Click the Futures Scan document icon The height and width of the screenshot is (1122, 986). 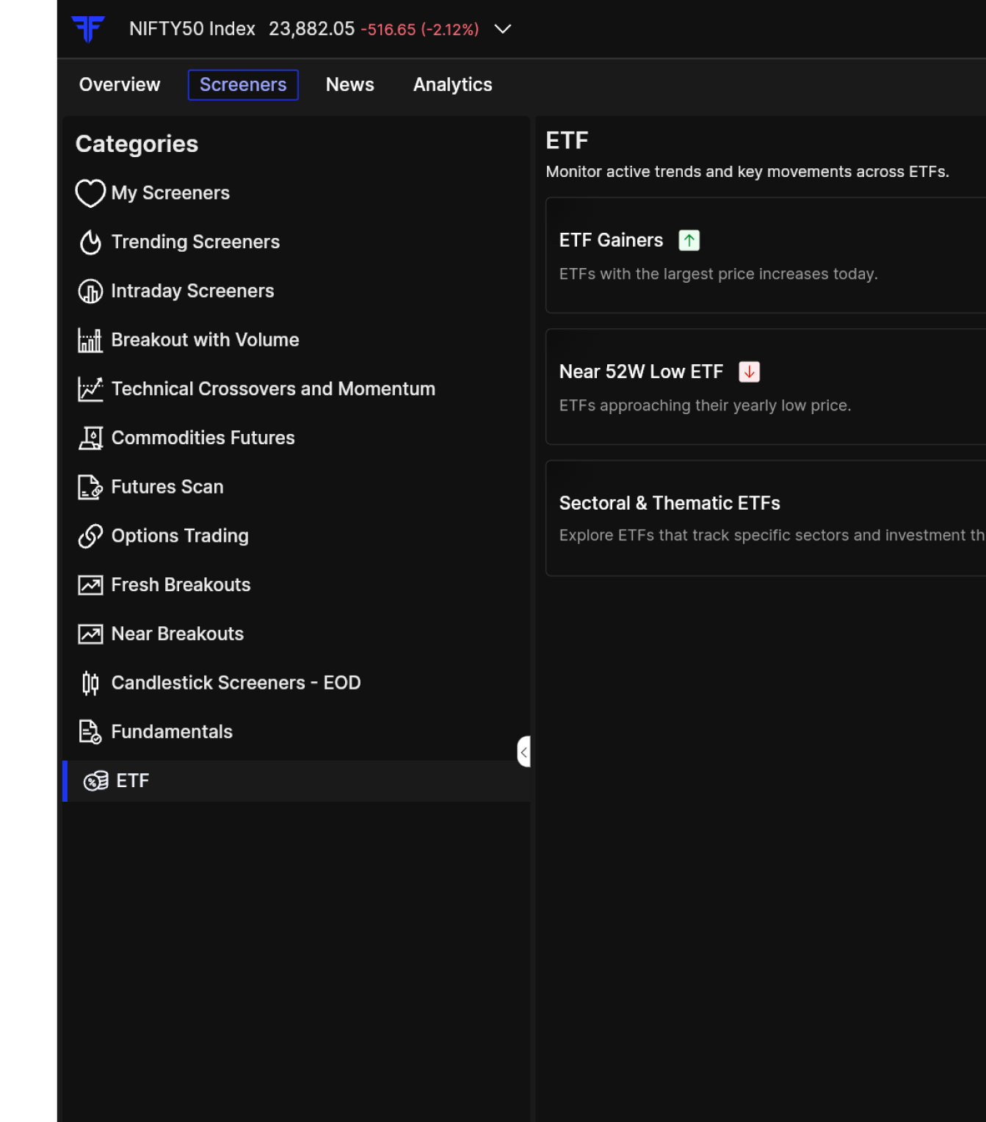pos(90,487)
